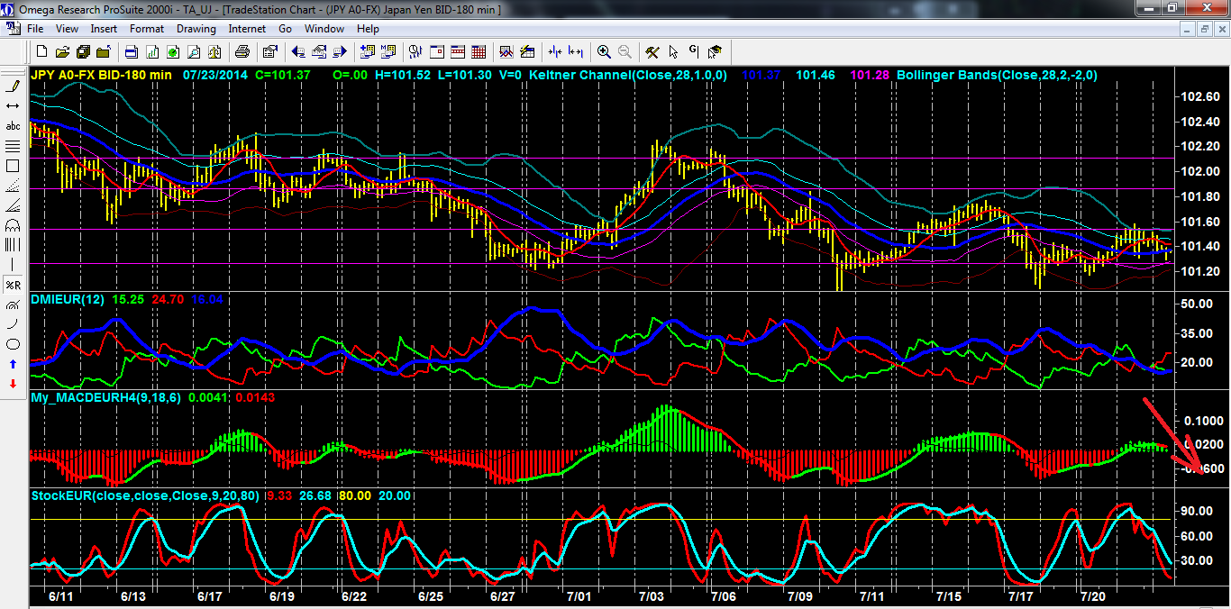Image resolution: width=1231 pixels, height=609 pixels.
Task: Expand the Window menu
Action: click(x=324, y=29)
